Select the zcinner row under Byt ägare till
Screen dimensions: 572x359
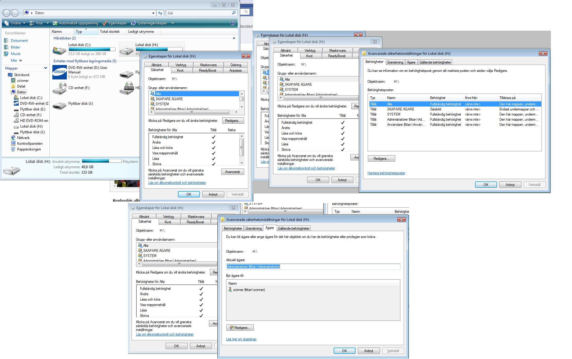pos(313,290)
